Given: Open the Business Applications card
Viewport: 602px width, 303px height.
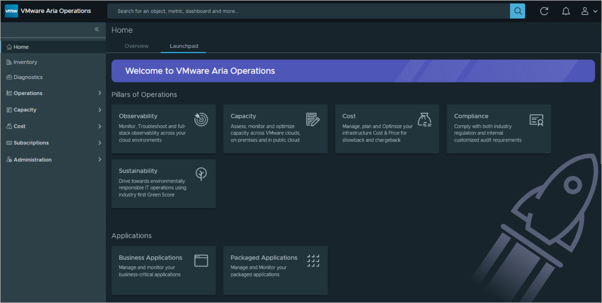Looking at the screenshot, I should pos(164,270).
